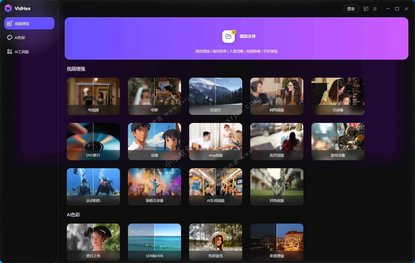This screenshot has width=415, height=263.
Task: Select the 电视剧 enhancement card
Action: click(x=93, y=96)
